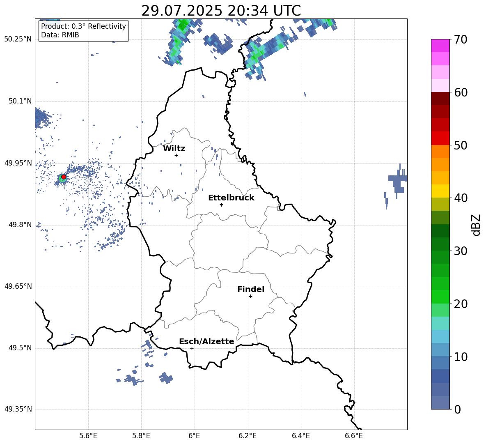The image size is (486, 444).
Task: Click the 49.35°N latitude label
Action: [18, 409]
